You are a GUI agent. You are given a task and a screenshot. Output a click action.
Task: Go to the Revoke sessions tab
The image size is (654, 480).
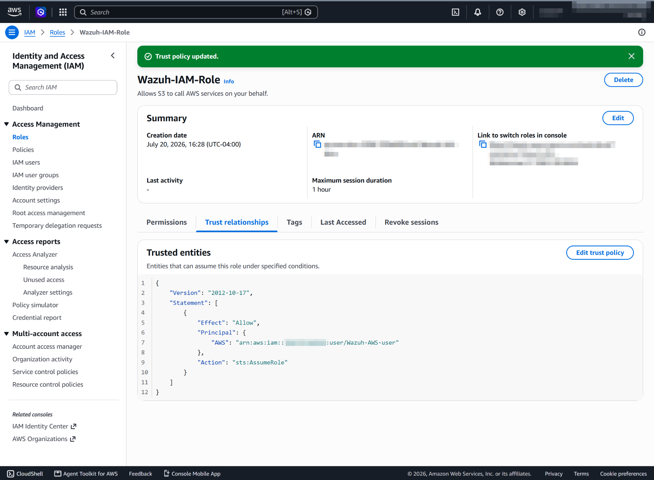tap(411, 222)
